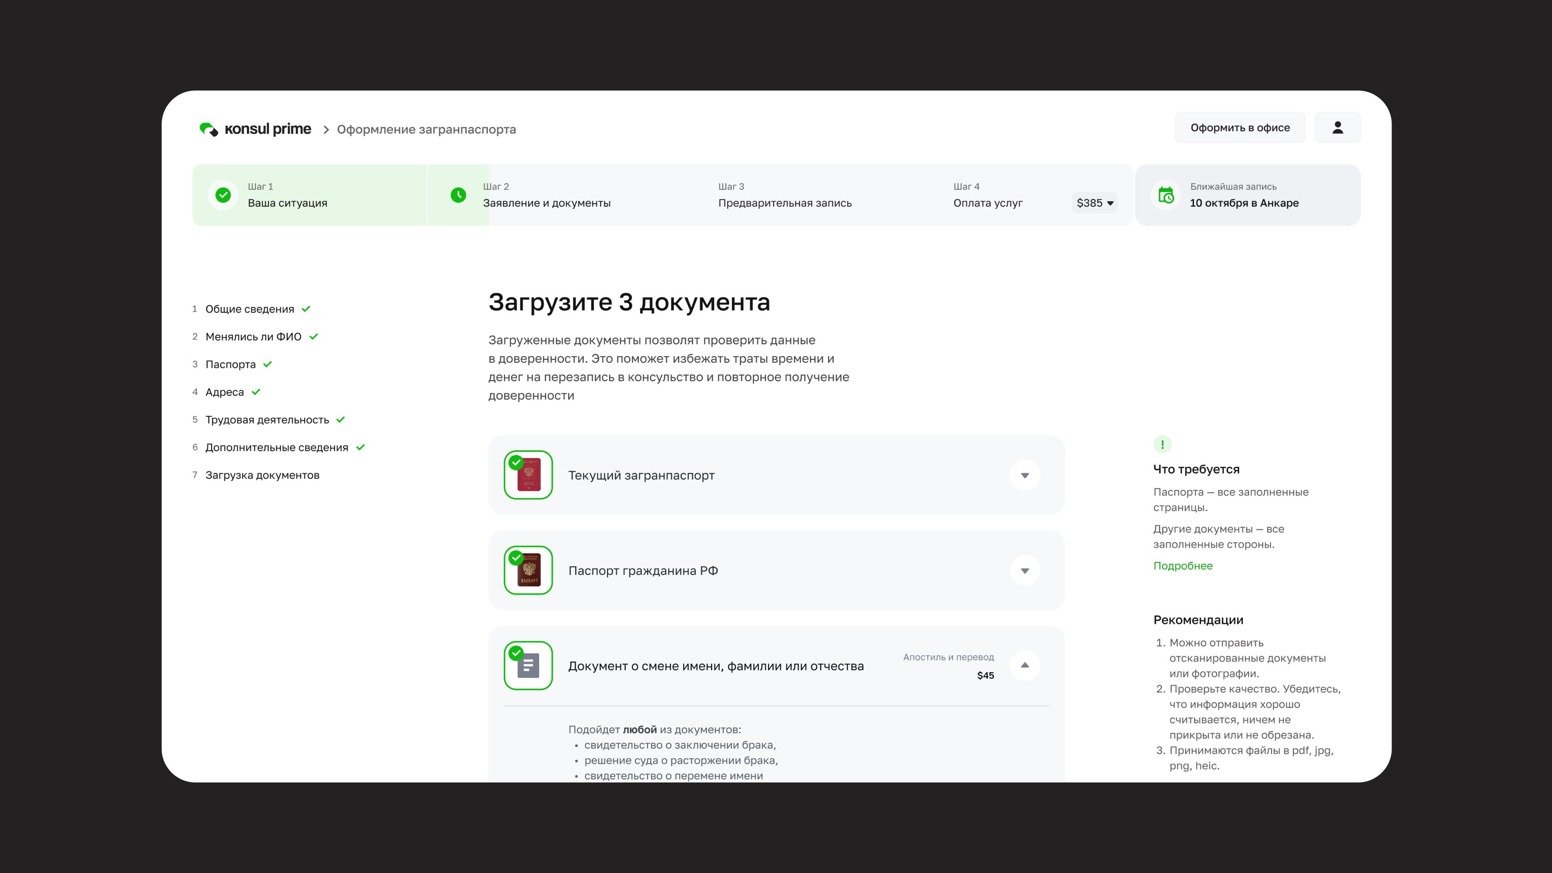The height and width of the screenshot is (873, 1552).
Task: Select Общие сведения in the sidebar
Action: [249, 309]
